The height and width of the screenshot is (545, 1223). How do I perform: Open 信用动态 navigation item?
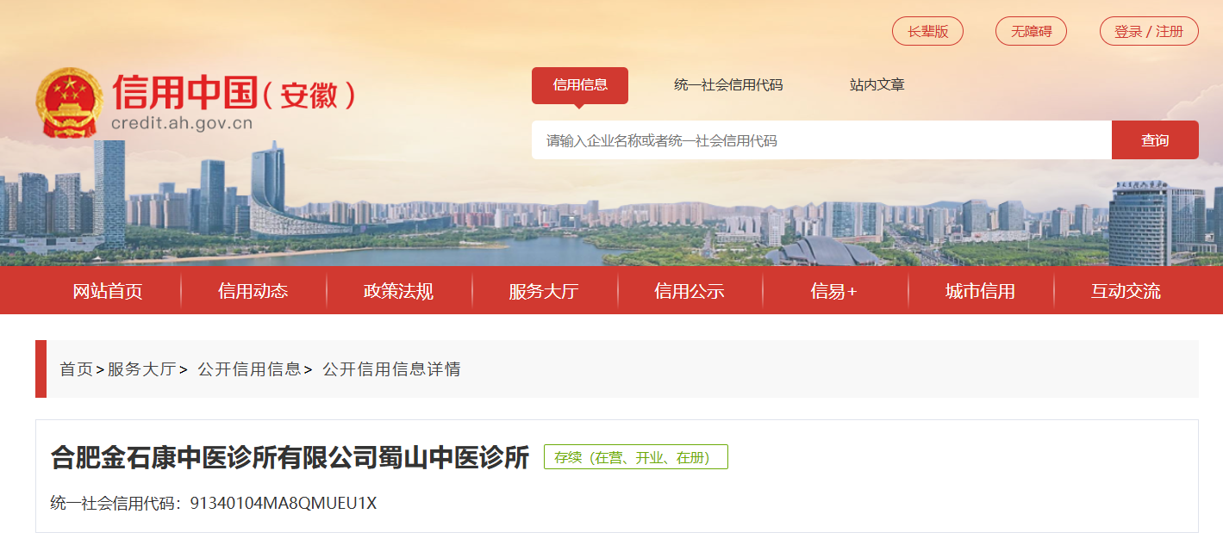point(253,291)
